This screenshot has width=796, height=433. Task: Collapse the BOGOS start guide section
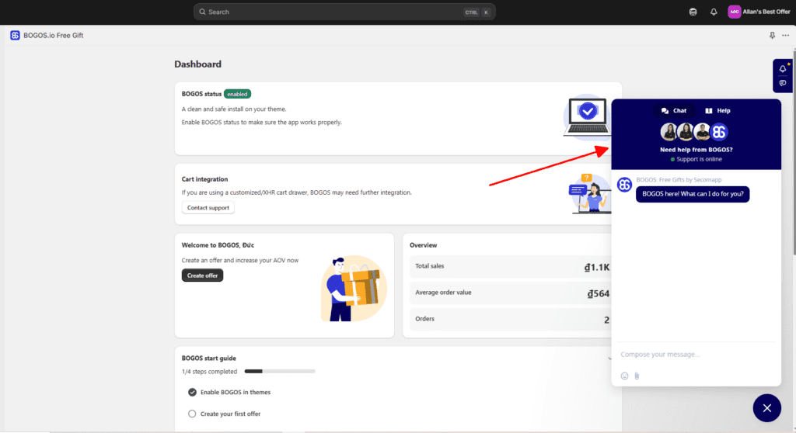(x=610, y=359)
